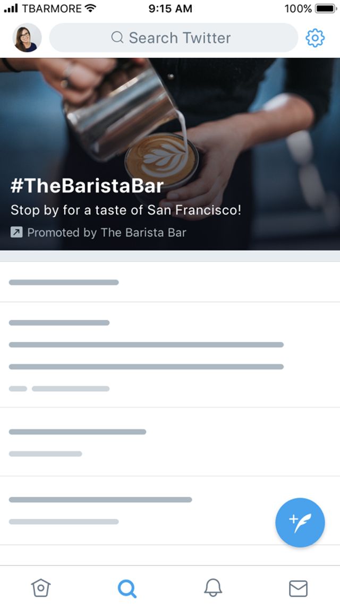Open the #TheBaristaBar promoted hashtag
Screen dimensions: 340x612
87,185
